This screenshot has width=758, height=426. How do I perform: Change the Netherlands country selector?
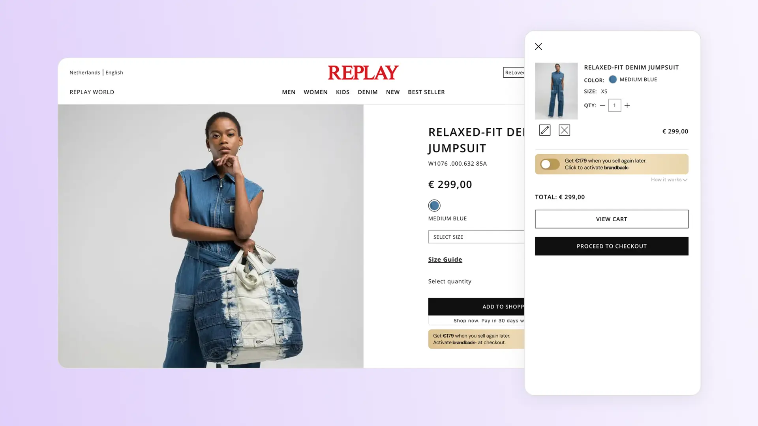(85, 73)
